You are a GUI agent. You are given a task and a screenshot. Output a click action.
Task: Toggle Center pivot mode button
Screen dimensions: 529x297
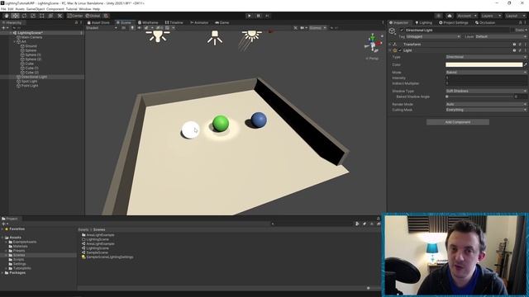point(75,16)
